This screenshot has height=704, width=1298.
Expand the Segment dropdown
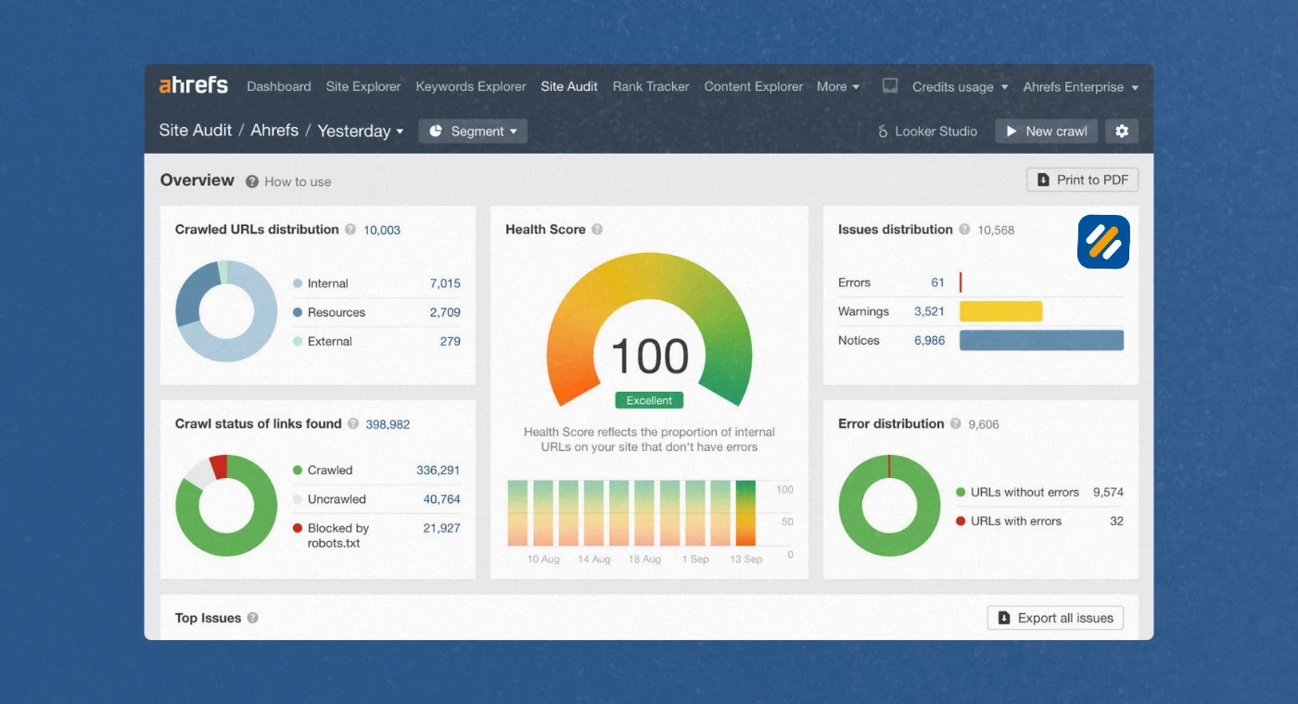click(473, 132)
